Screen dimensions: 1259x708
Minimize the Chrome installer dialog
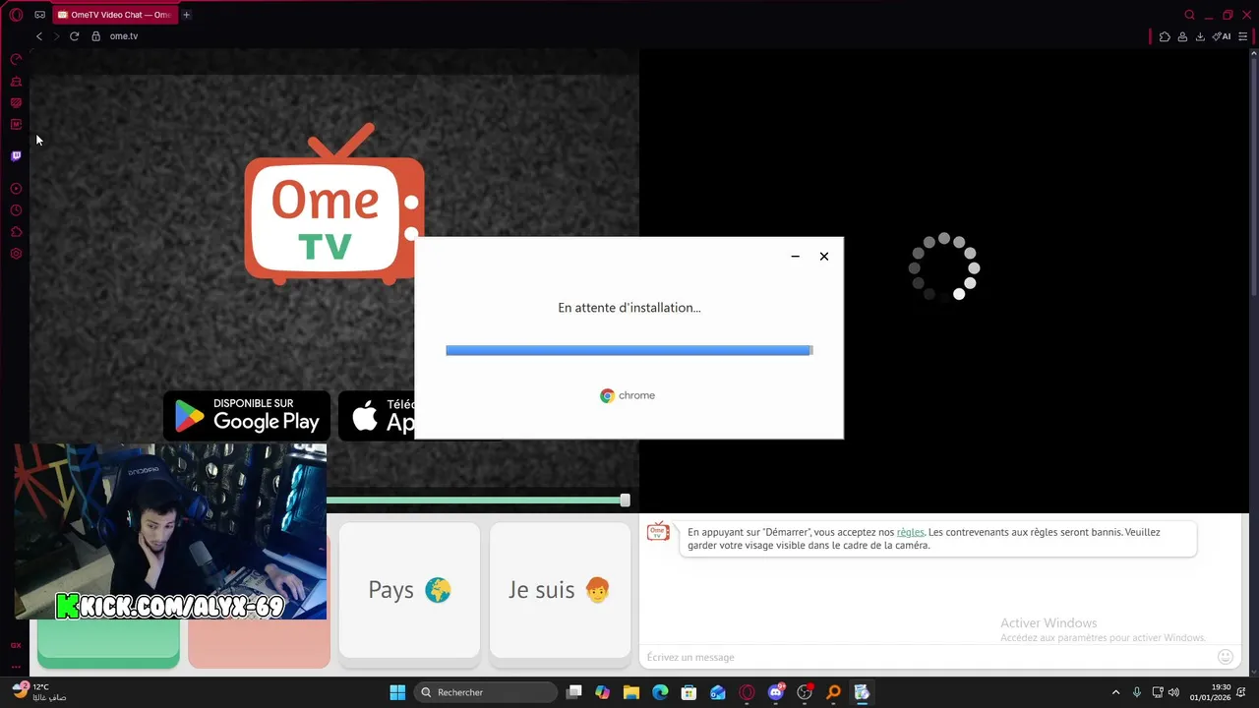tap(795, 257)
